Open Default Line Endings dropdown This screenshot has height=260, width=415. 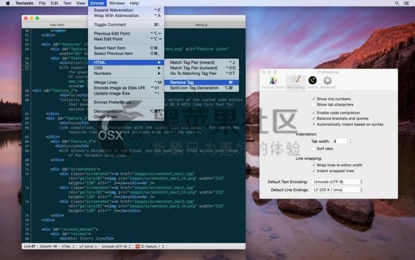[x=338, y=190]
